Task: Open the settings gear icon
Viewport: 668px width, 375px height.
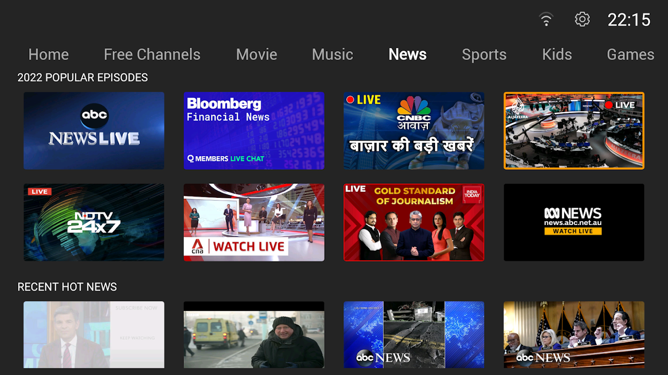Action: pos(582,20)
